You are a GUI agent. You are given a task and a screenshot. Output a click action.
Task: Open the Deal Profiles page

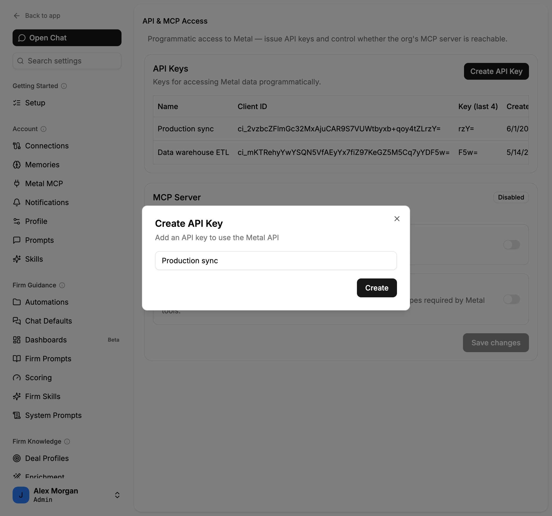point(47,458)
